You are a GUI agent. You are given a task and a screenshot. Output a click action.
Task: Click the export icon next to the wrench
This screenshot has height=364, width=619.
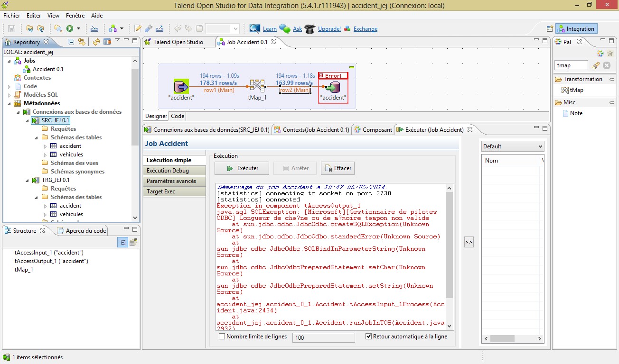[x=159, y=28]
